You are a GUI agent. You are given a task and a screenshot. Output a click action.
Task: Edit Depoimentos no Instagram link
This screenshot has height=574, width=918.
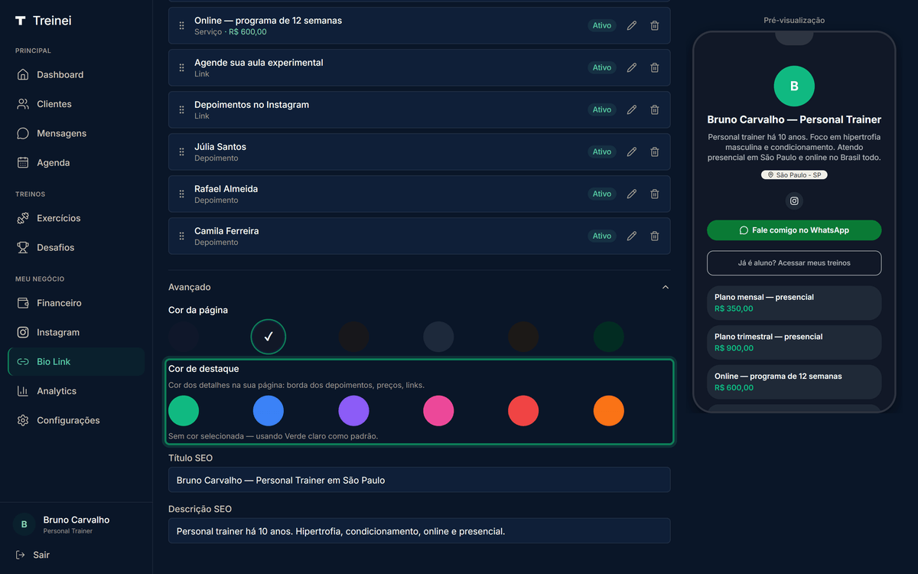[x=632, y=109]
